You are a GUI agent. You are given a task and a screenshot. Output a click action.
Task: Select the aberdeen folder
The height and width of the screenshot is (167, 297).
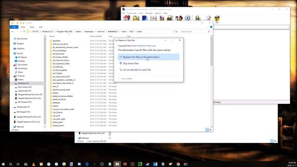pyautogui.click(x=57, y=41)
